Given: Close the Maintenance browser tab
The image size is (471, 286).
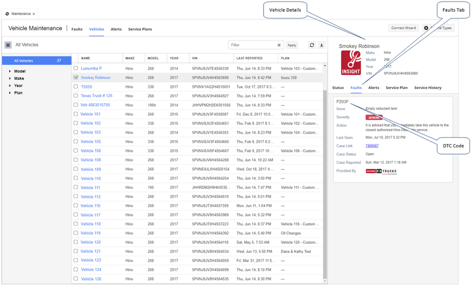Looking at the screenshot, I should (34, 14).
